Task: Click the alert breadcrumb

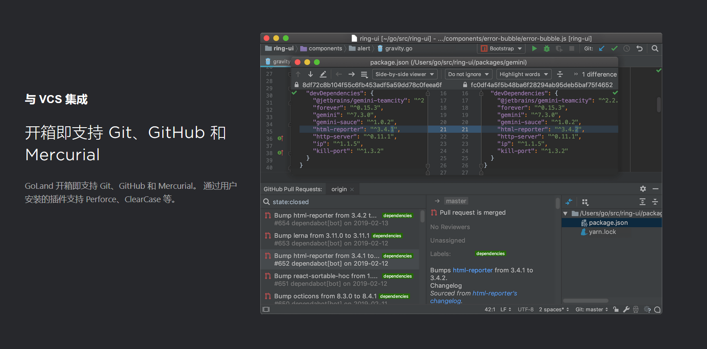Action: pyautogui.click(x=360, y=49)
